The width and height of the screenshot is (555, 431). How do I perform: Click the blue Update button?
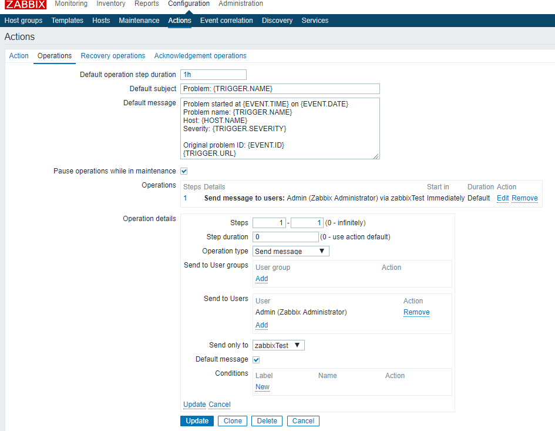click(x=197, y=421)
